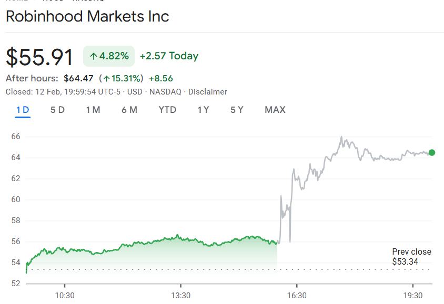Open the 6 M chart view
The image size is (444, 304).
[x=129, y=110]
